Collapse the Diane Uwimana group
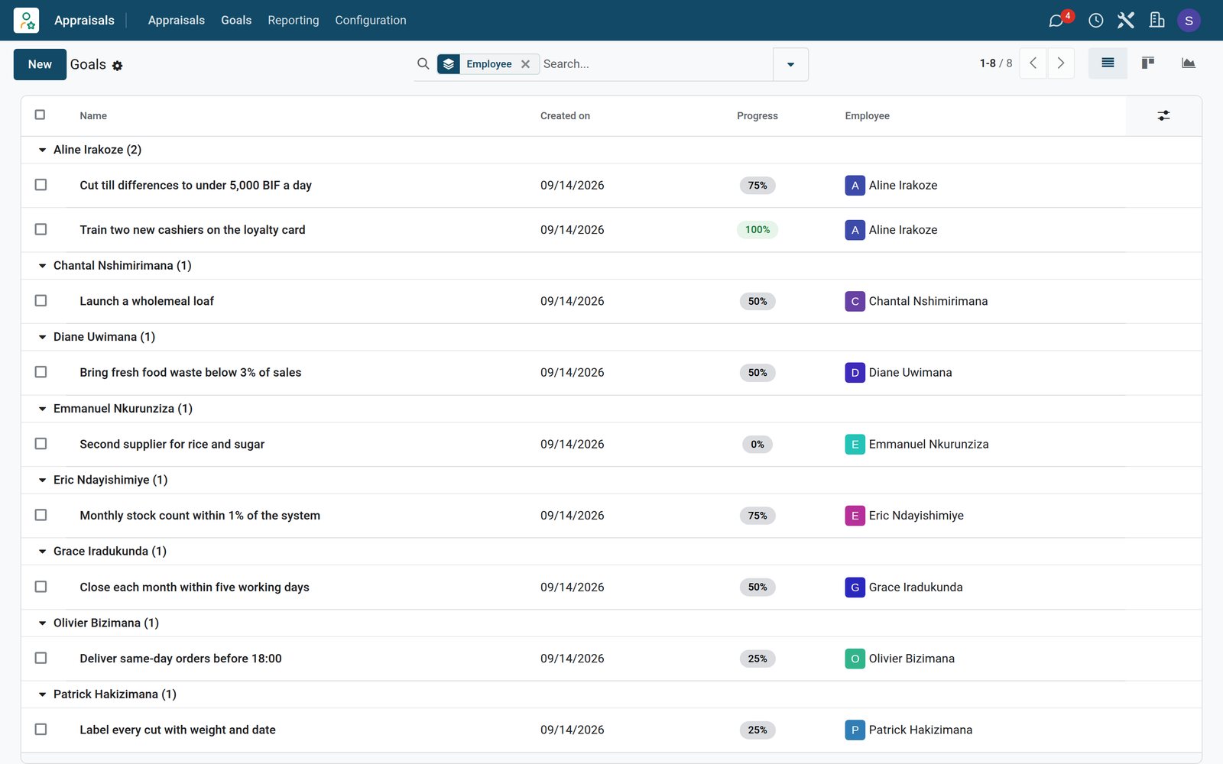Screen dimensions: 1223x764 tap(43, 337)
